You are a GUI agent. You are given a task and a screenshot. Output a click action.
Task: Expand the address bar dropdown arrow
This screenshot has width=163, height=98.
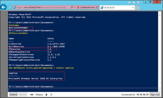click(75, 7)
